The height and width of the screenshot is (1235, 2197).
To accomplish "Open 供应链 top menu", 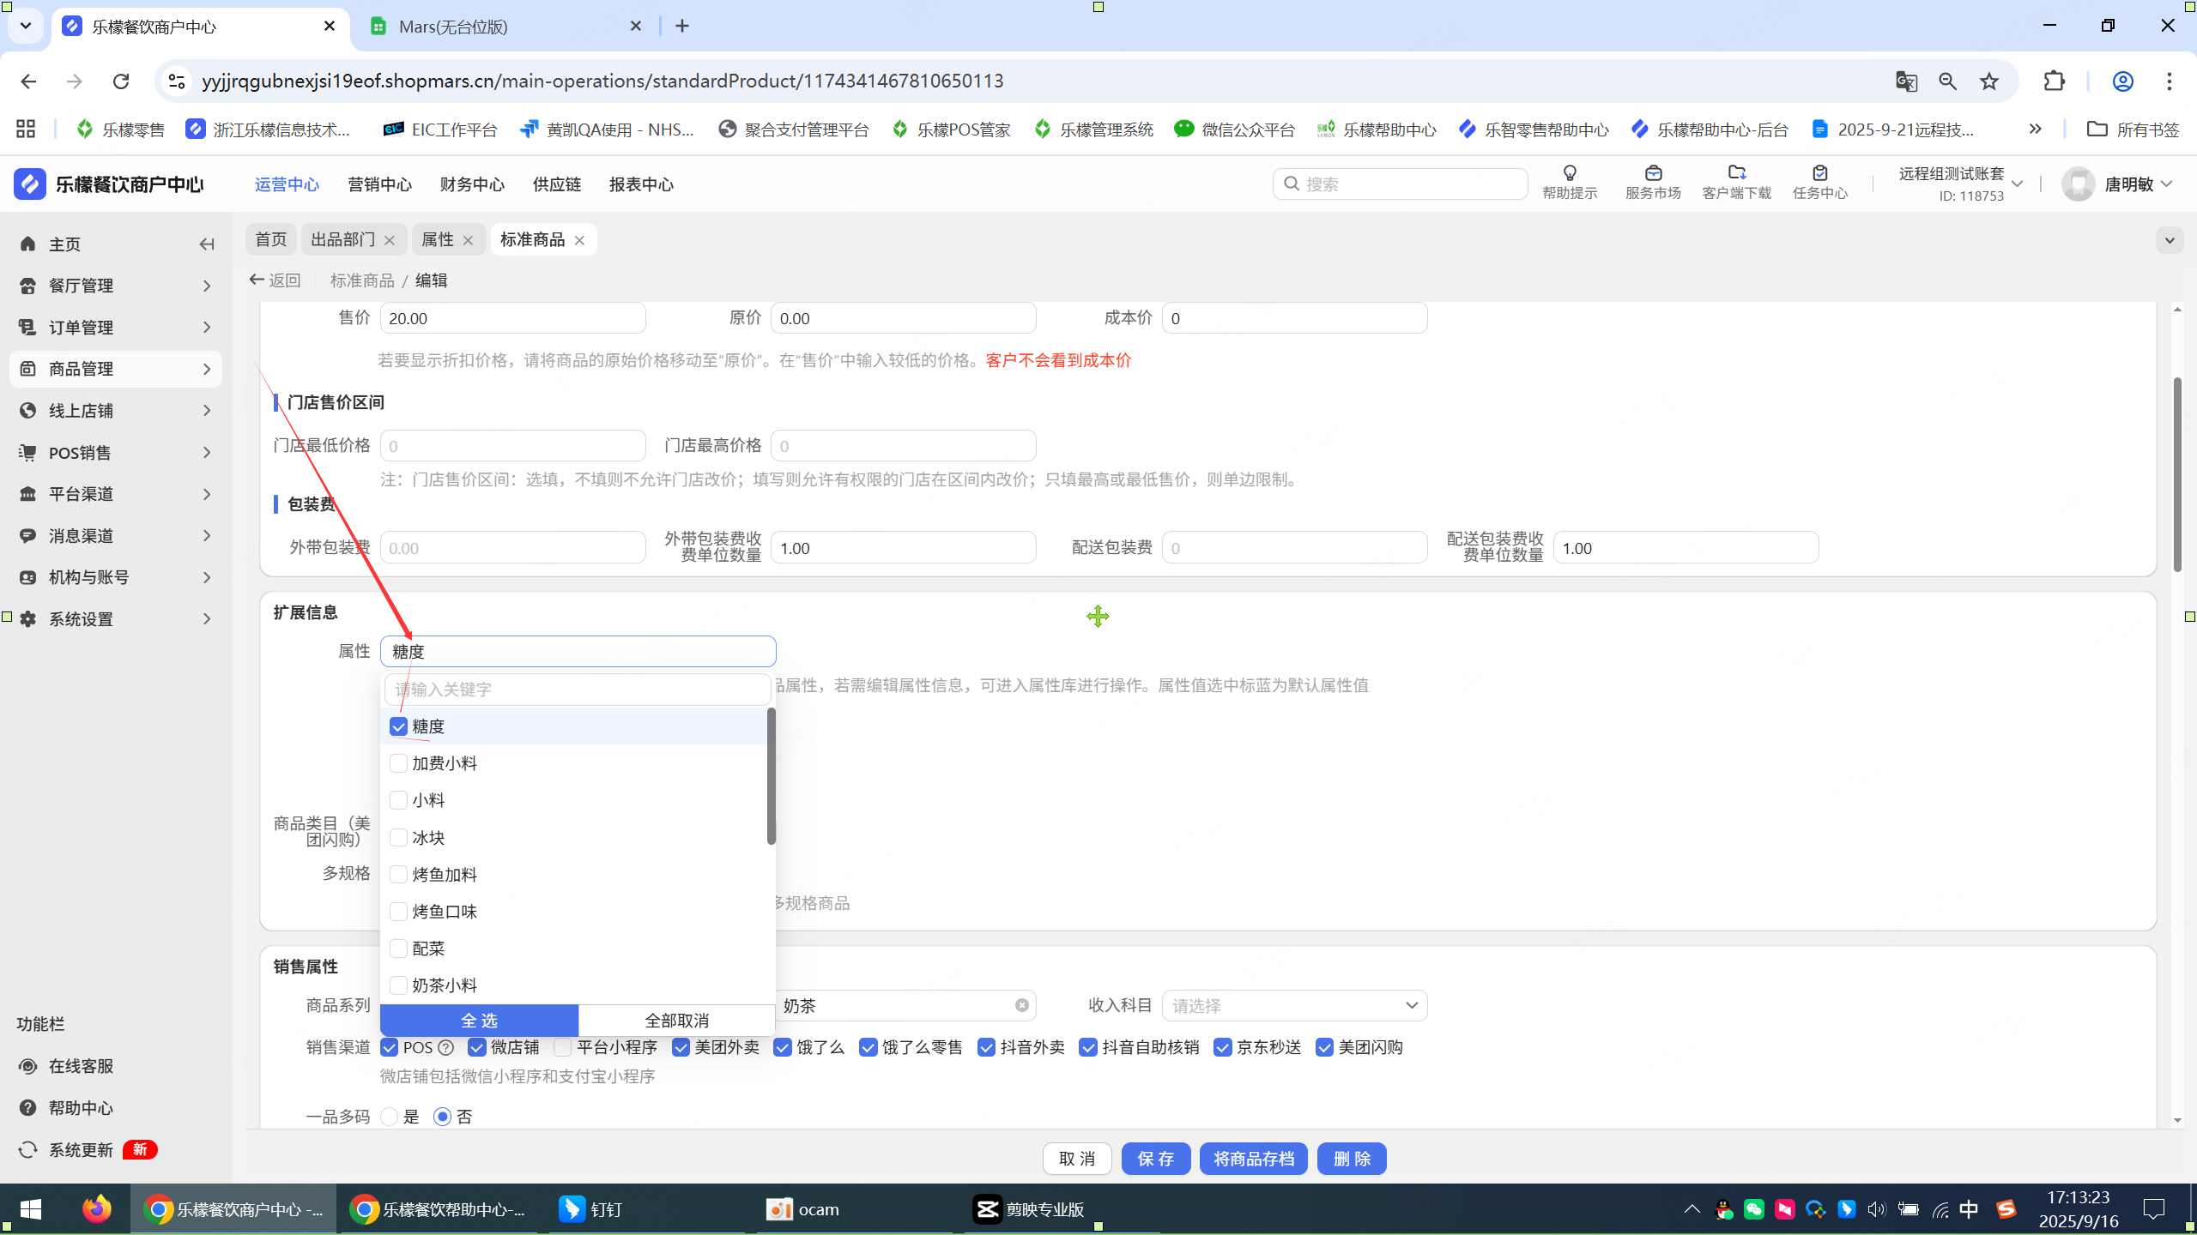I will click(x=557, y=184).
